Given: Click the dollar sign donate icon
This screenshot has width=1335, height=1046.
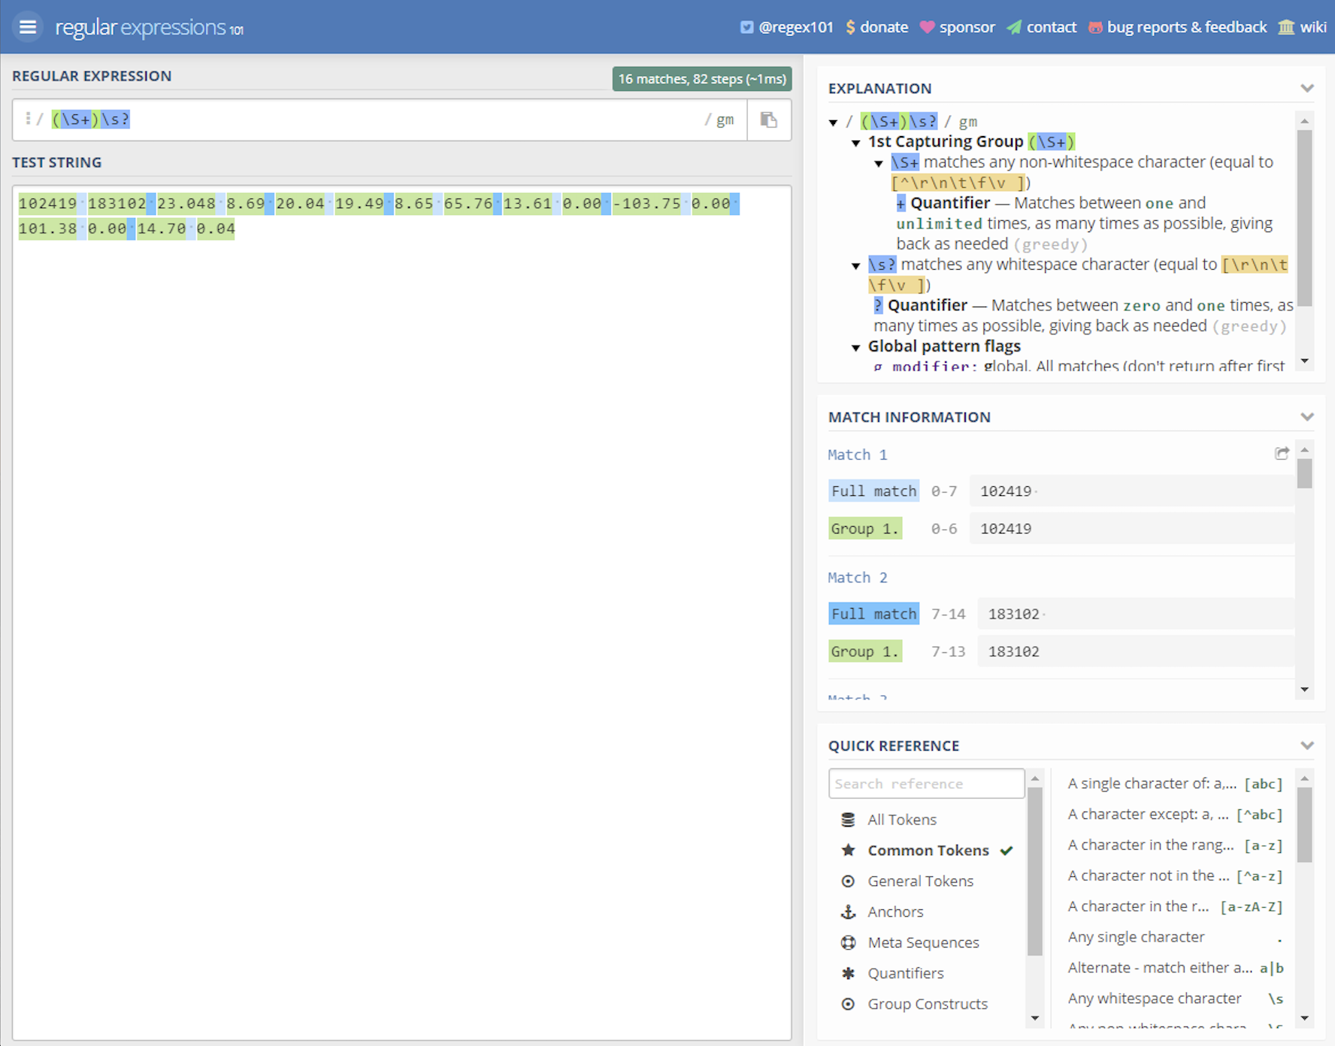Looking at the screenshot, I should click(850, 27).
